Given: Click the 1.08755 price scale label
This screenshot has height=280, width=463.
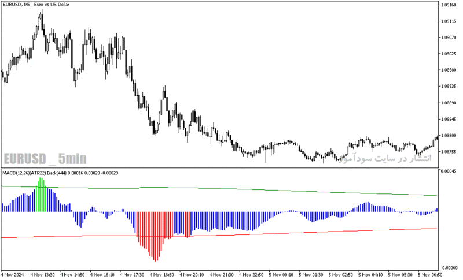Looking at the screenshot, I should 448,152.
